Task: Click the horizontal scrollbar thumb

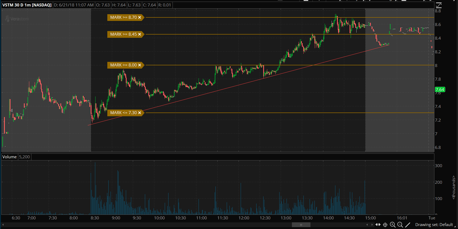Action: point(301,225)
